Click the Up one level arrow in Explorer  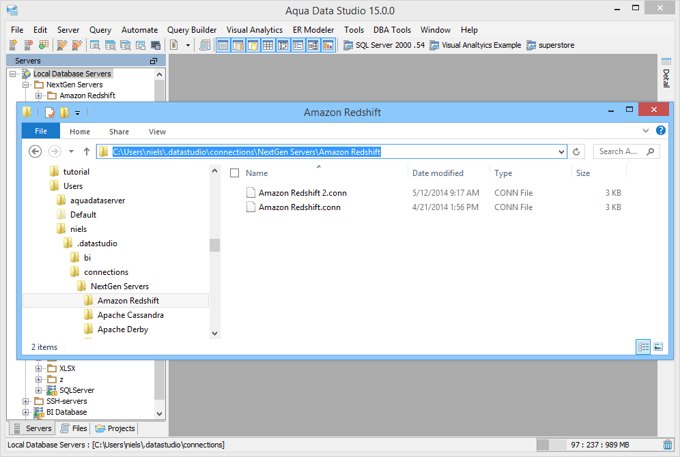[x=87, y=151]
